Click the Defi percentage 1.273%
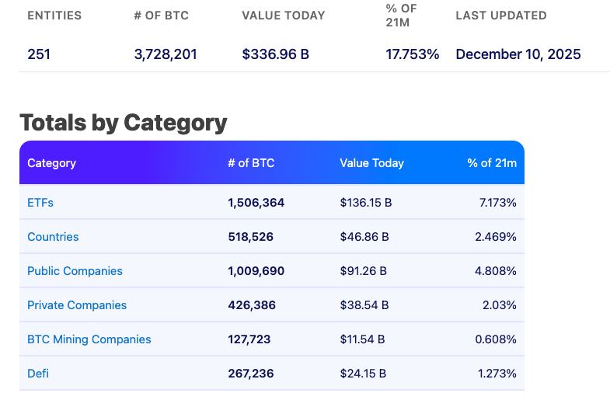Image resolution: width=610 pixels, height=407 pixels. [x=497, y=374]
